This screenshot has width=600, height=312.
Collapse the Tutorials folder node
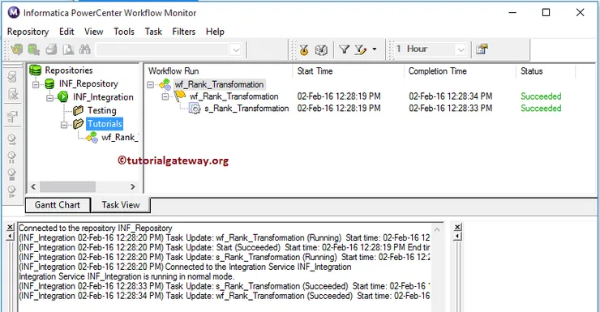64,125
